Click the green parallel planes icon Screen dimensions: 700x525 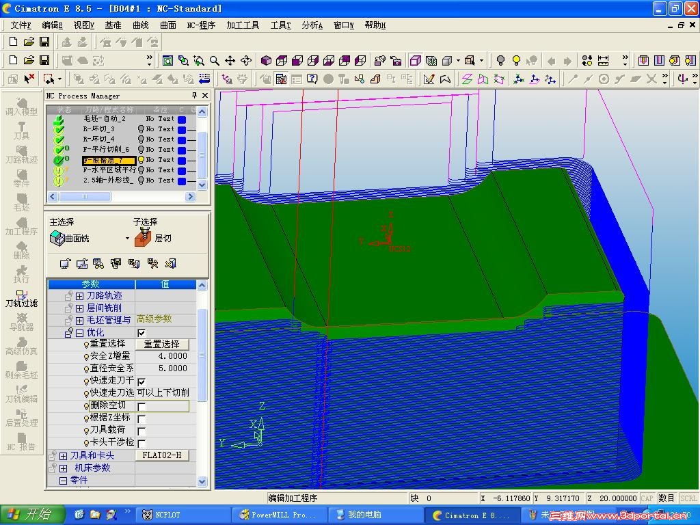467,79
